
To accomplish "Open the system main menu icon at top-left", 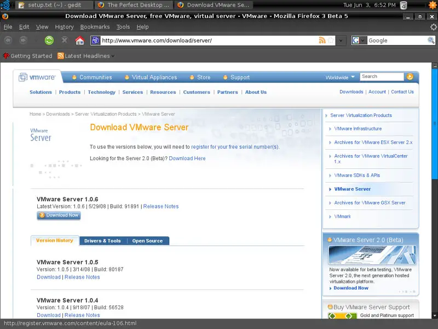I will [x=5, y=5].
